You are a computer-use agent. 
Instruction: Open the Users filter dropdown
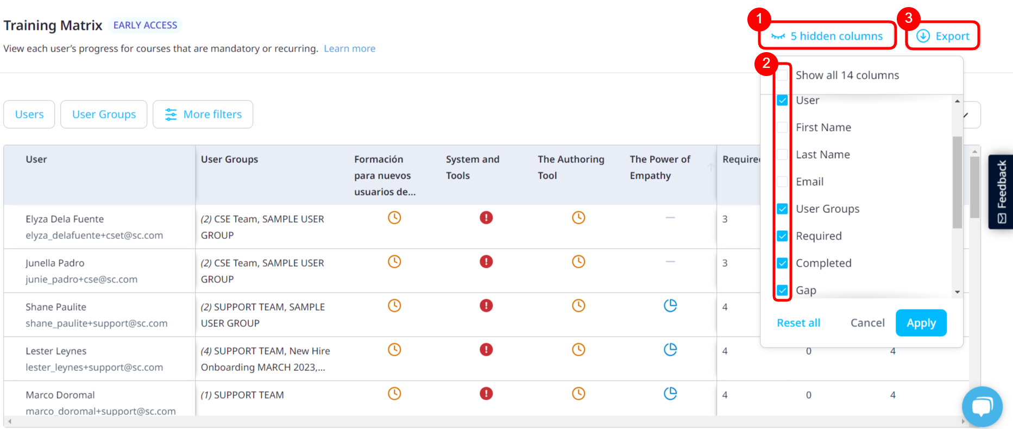click(29, 115)
